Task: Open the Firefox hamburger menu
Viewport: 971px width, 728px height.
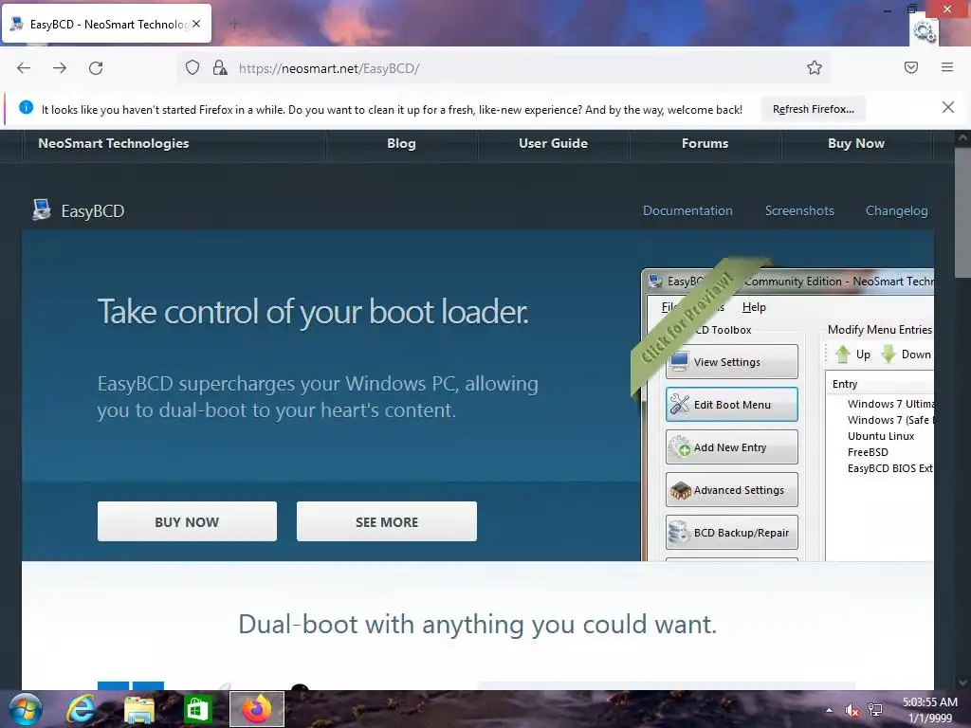Action: click(x=947, y=67)
